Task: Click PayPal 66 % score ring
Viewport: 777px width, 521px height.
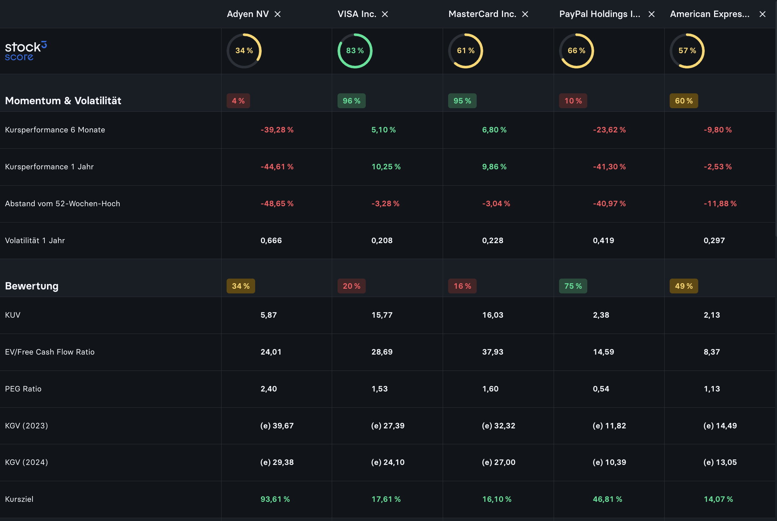Action: tap(576, 51)
